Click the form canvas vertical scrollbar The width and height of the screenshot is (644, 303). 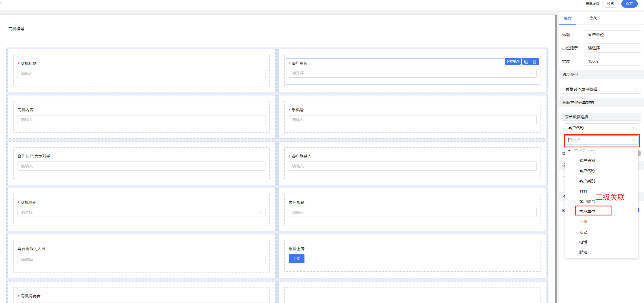556,159
